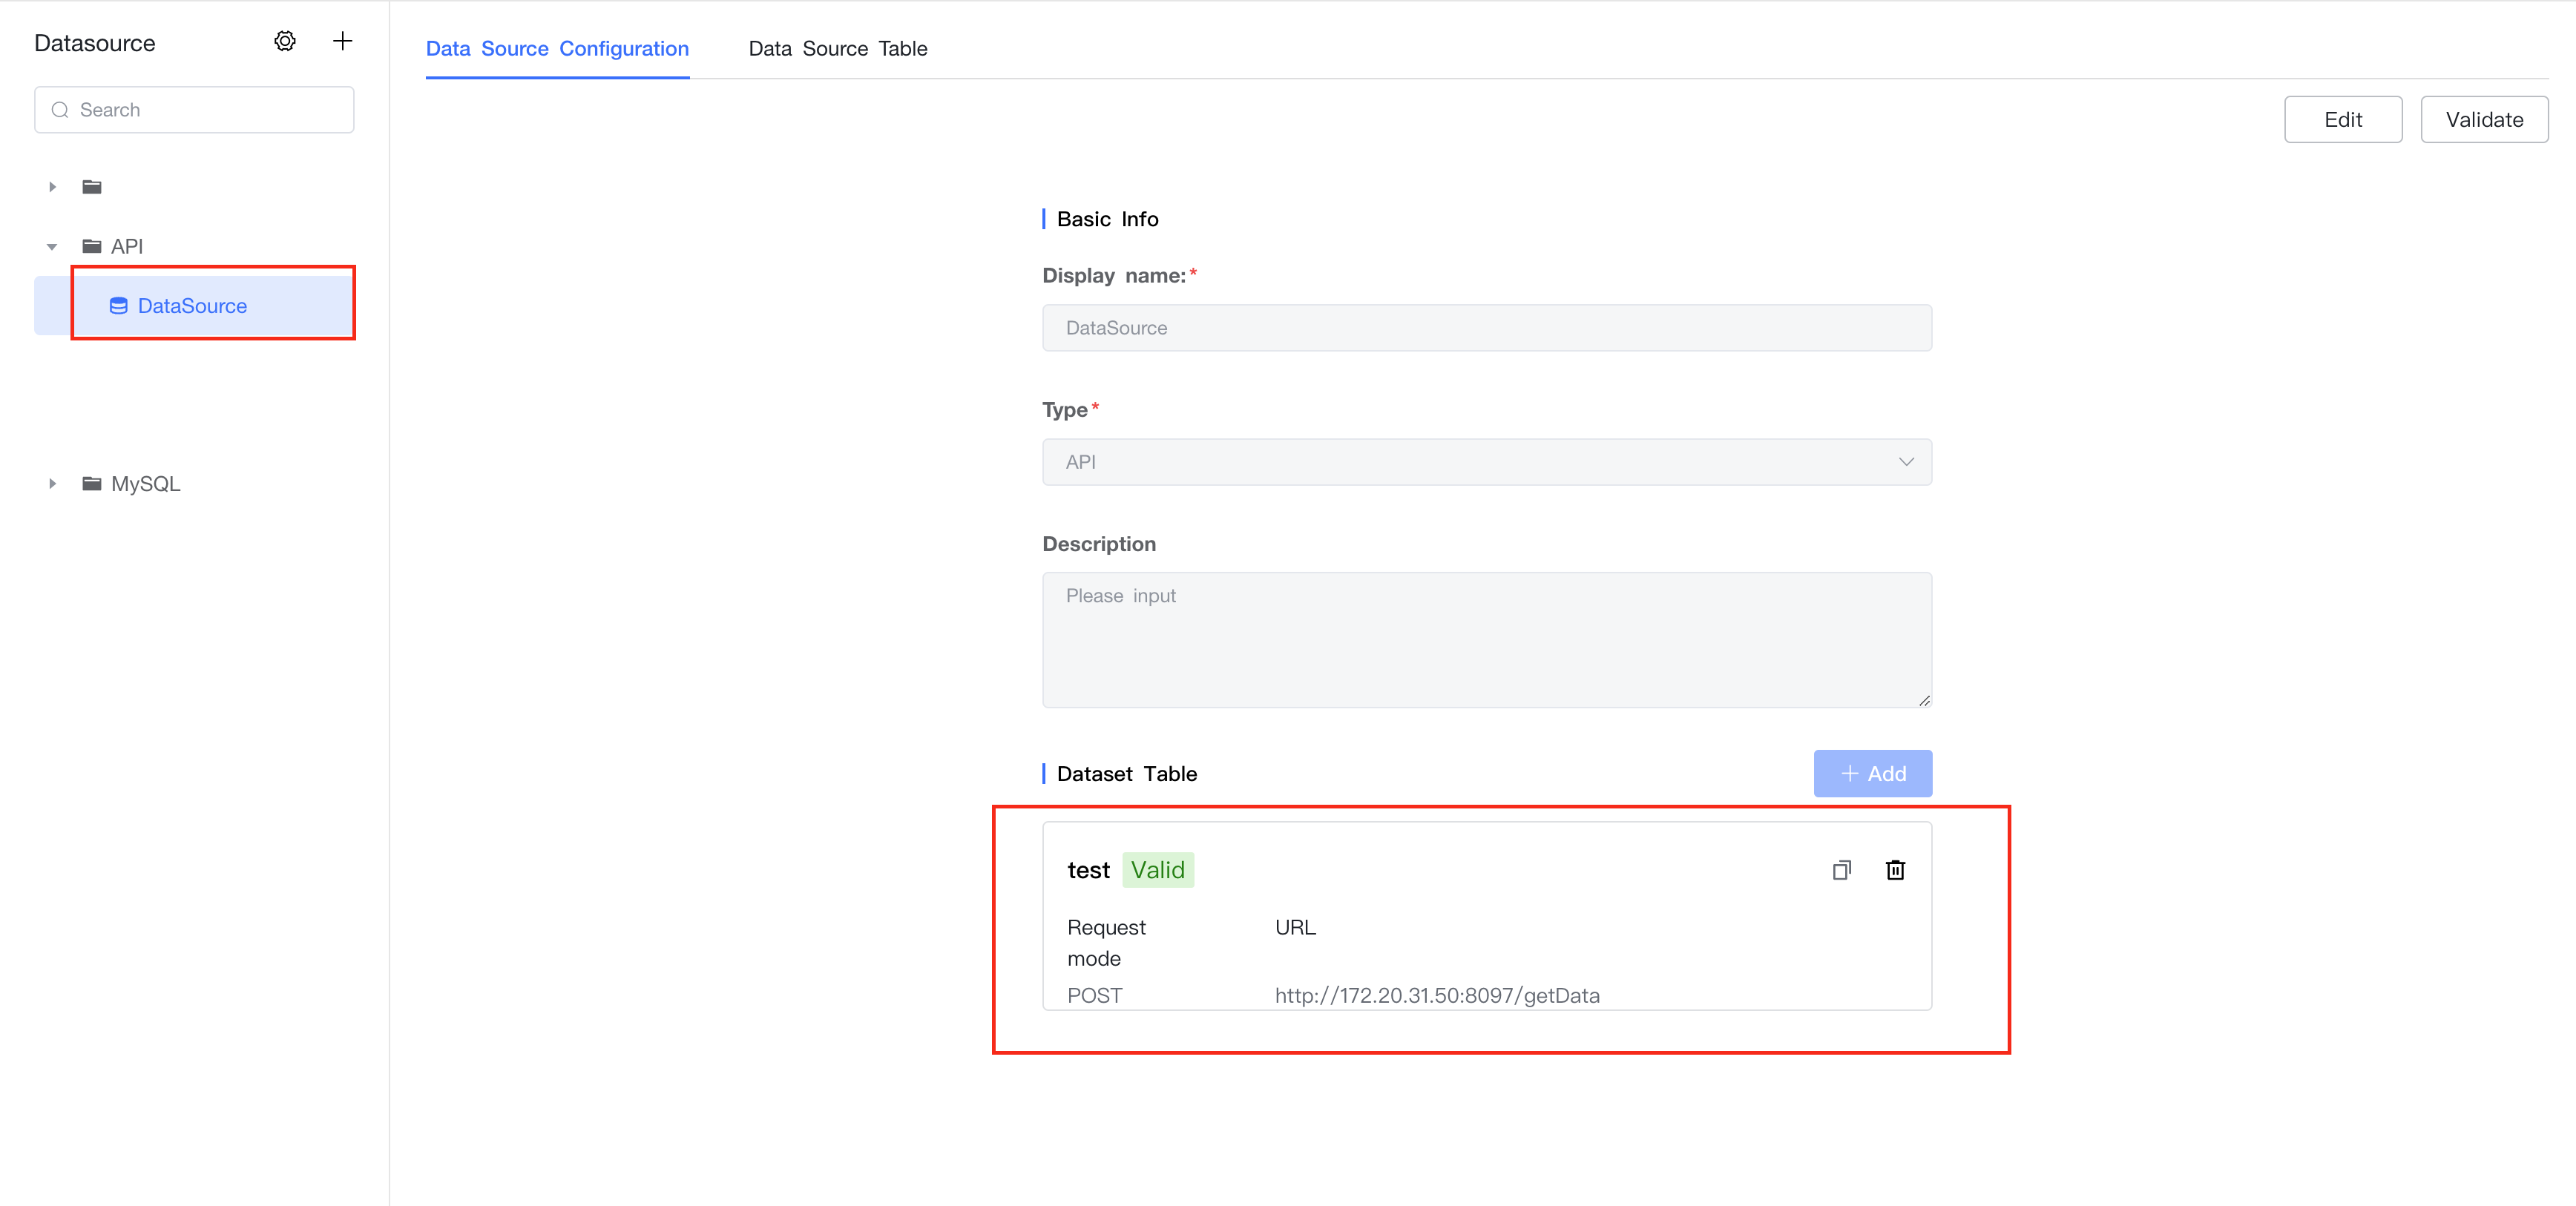The image size is (2576, 1206).
Task: Delete the test dataset with trash icon
Action: (x=1894, y=870)
